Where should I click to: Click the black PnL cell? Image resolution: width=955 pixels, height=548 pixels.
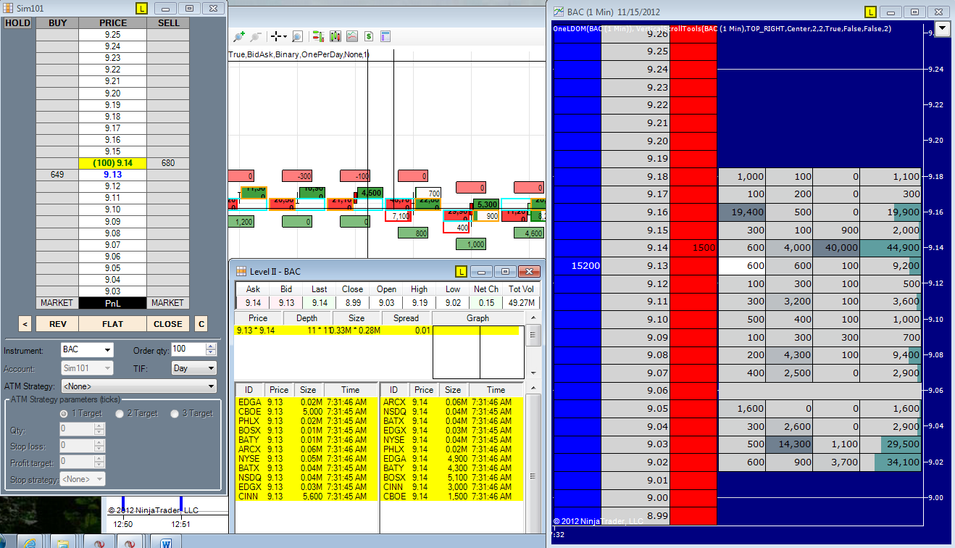coord(112,302)
